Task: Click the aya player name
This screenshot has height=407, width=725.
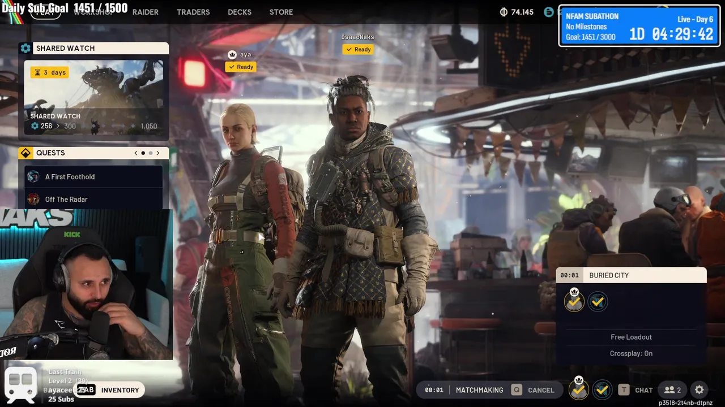Action: click(245, 54)
